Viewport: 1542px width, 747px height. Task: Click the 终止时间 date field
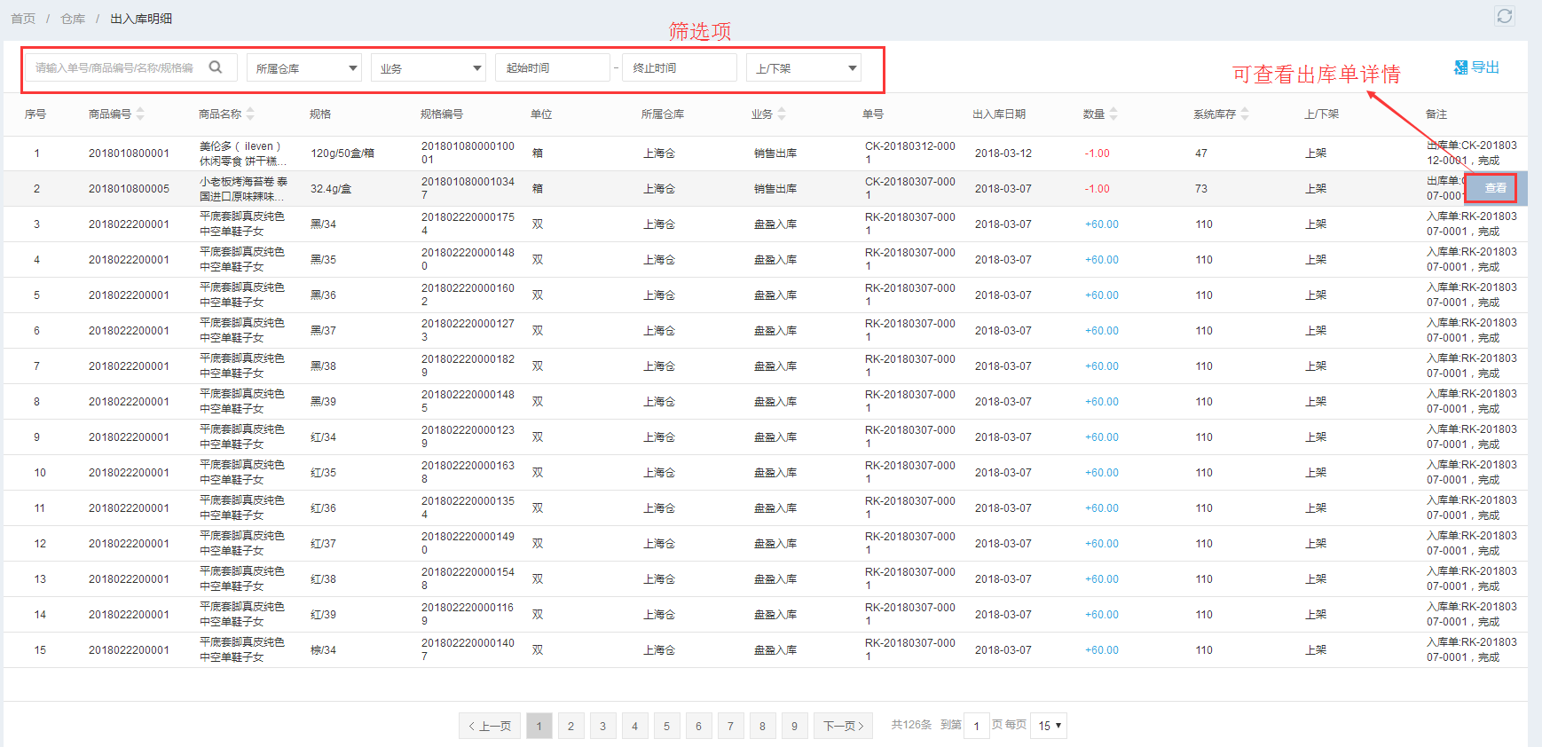click(680, 68)
